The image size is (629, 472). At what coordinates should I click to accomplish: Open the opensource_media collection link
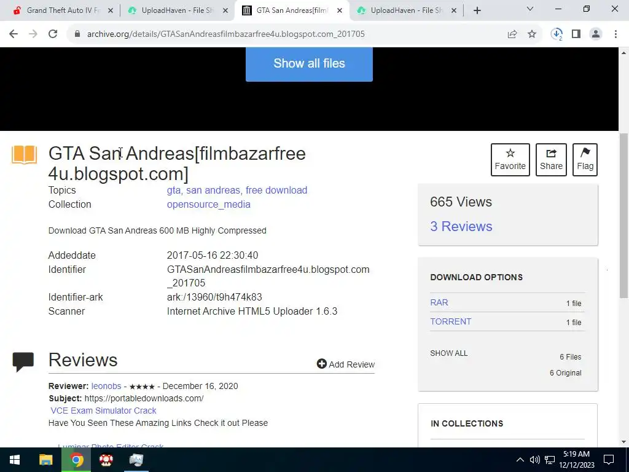209,204
